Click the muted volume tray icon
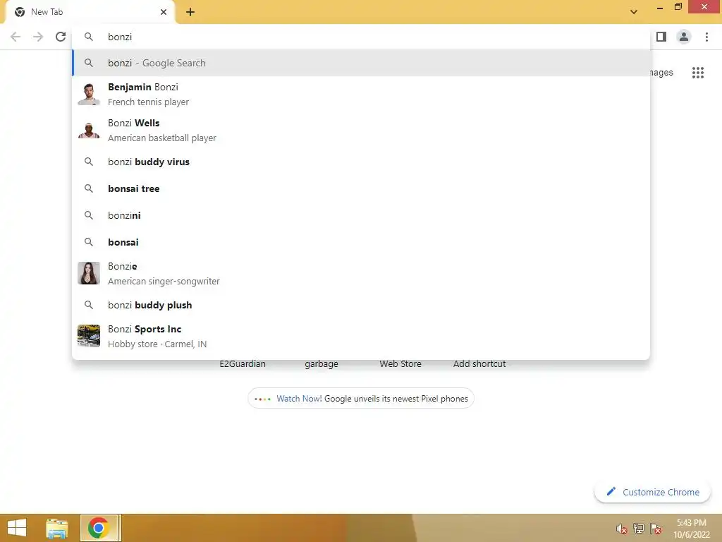This screenshot has width=722, height=542. click(622, 529)
